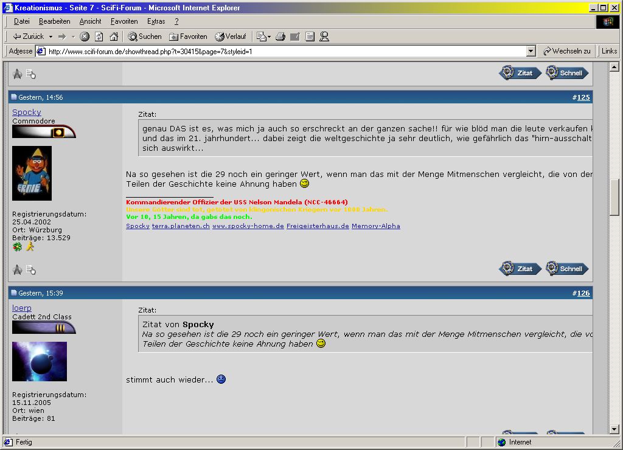Click Spocky's ICQ flower icon
This screenshot has width=623, height=450.
pos(17,247)
